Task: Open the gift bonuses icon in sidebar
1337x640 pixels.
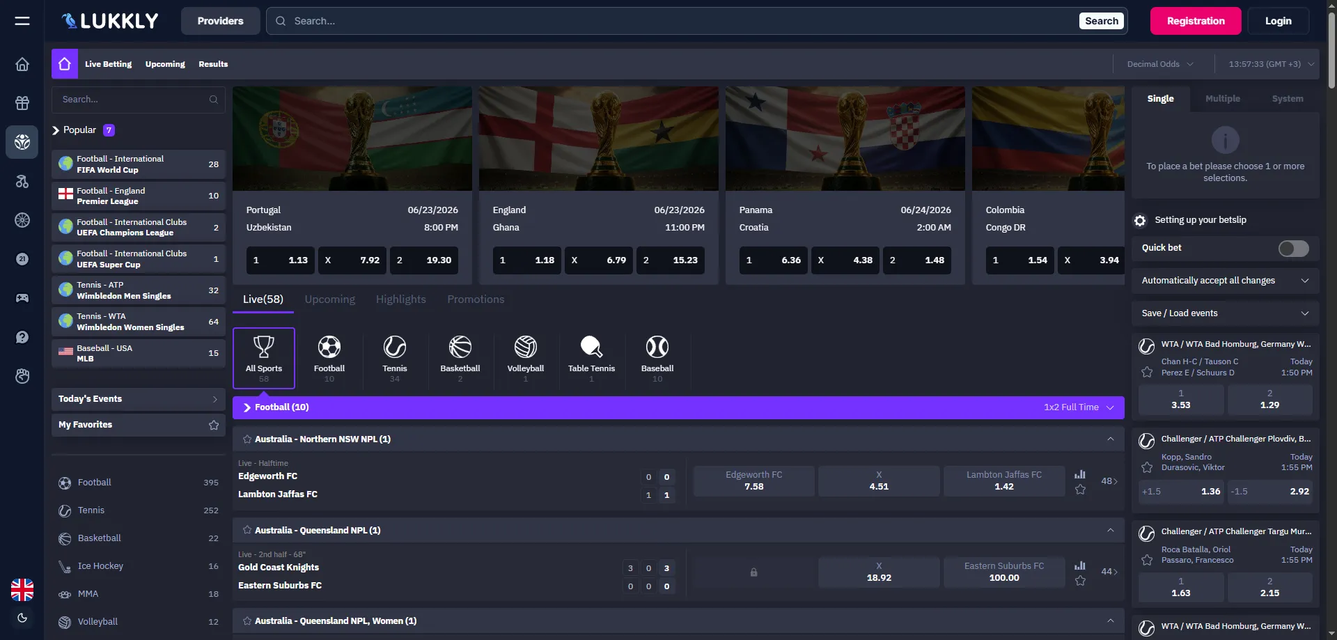Action: click(x=22, y=103)
